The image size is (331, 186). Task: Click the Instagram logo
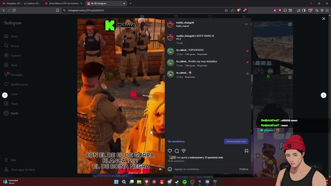13,23
